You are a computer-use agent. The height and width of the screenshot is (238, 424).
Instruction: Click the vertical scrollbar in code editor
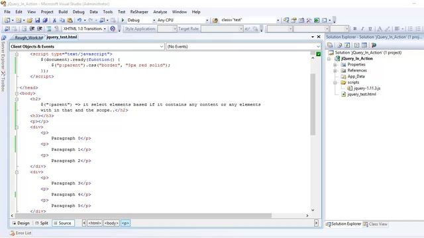coord(313,104)
